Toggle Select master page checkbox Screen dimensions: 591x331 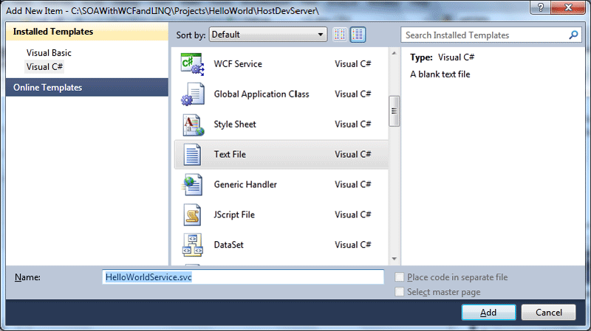pos(400,292)
